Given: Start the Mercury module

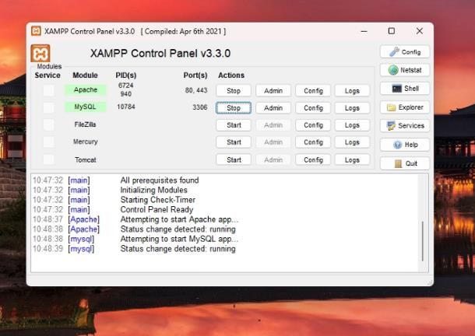Looking at the screenshot, I should point(234,142).
